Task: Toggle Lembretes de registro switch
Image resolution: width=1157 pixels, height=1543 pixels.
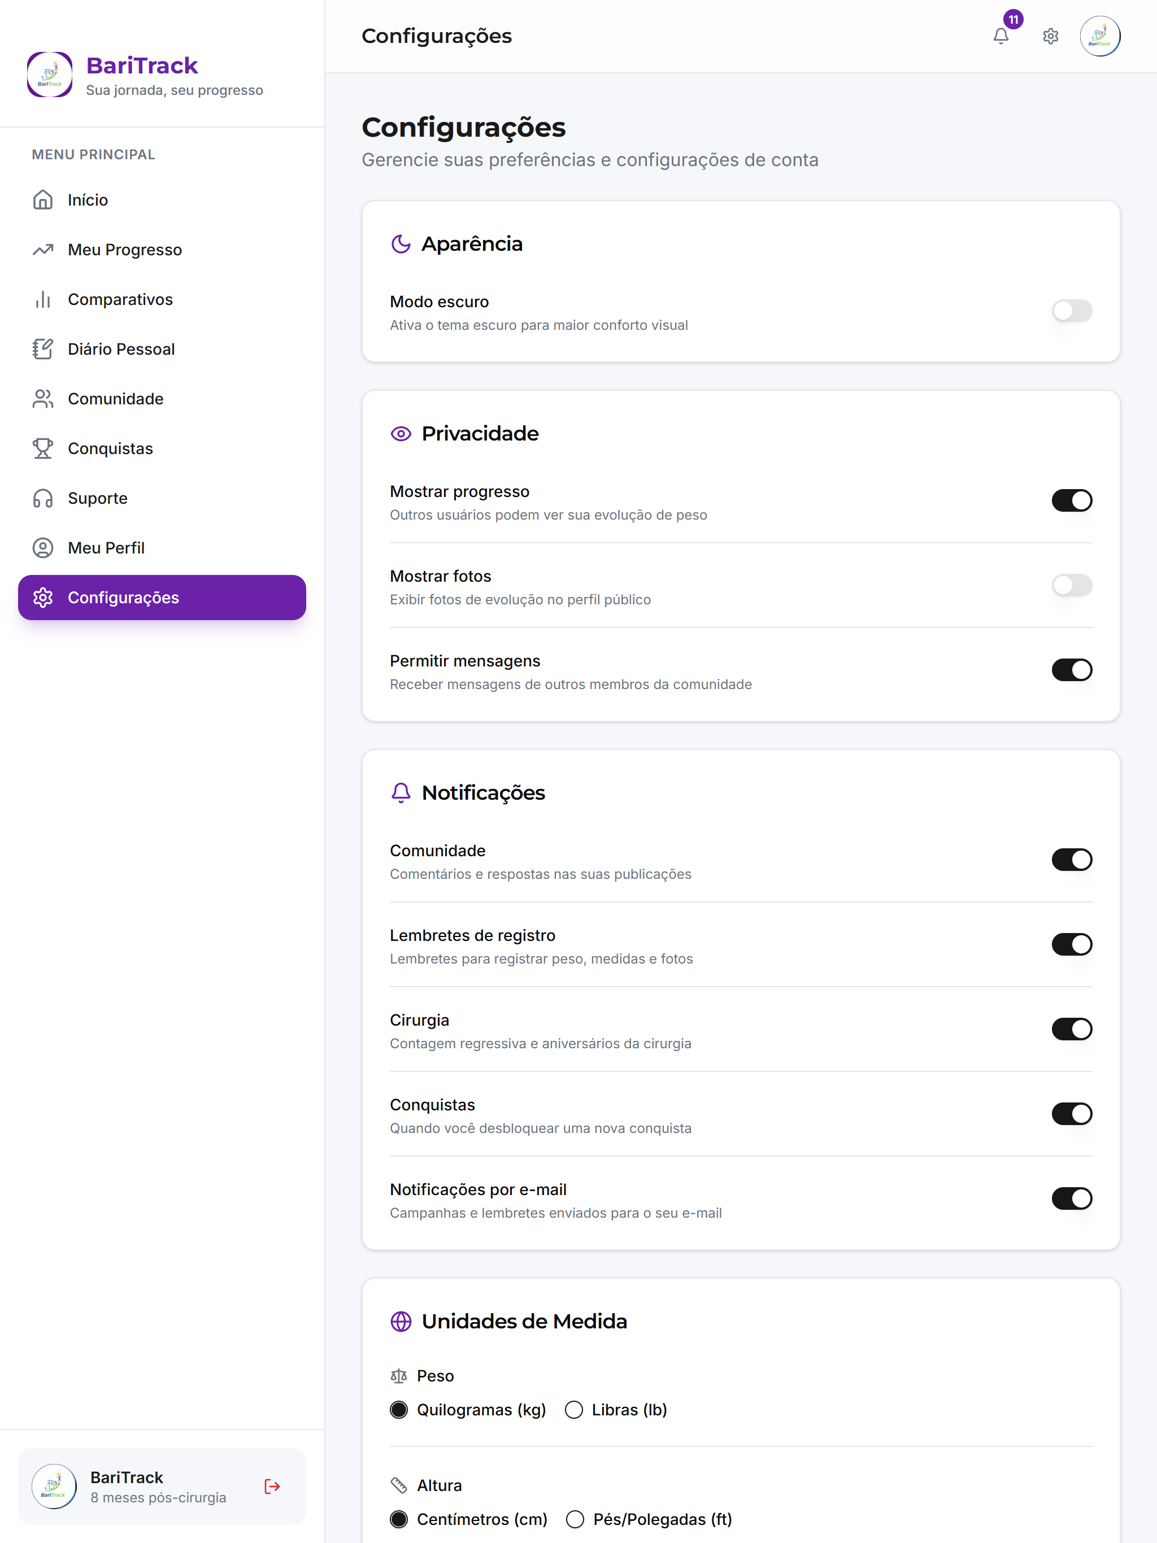Action: (x=1072, y=944)
